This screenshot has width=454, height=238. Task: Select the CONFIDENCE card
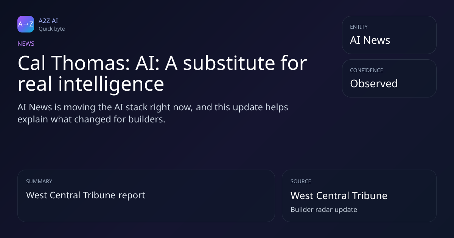coord(389,78)
